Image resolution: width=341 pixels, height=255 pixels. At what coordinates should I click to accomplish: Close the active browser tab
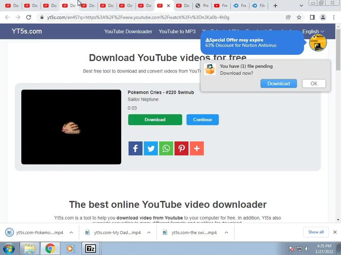[168, 6]
